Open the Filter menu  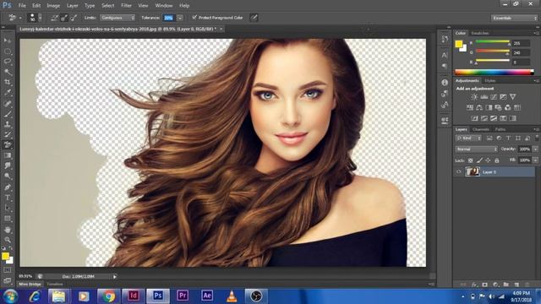[126, 6]
